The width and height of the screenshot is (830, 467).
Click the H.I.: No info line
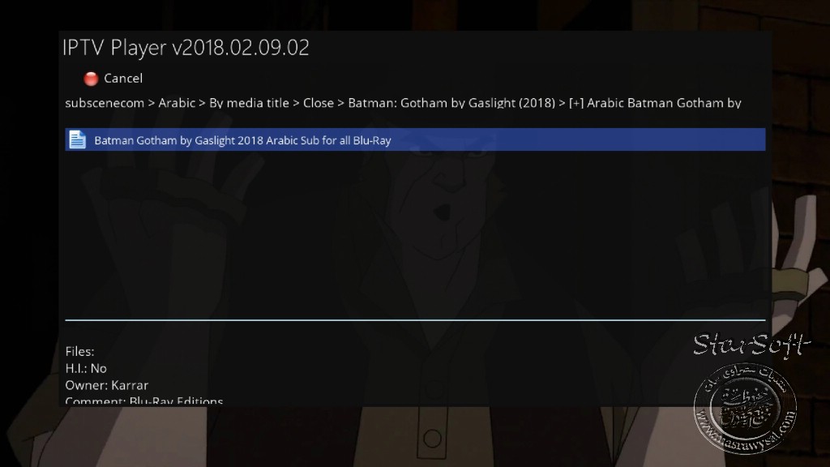(x=86, y=369)
